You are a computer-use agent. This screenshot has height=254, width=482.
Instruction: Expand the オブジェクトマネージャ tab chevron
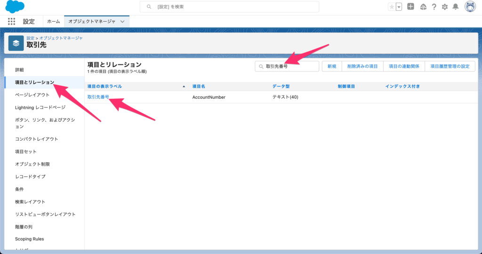coord(123,22)
